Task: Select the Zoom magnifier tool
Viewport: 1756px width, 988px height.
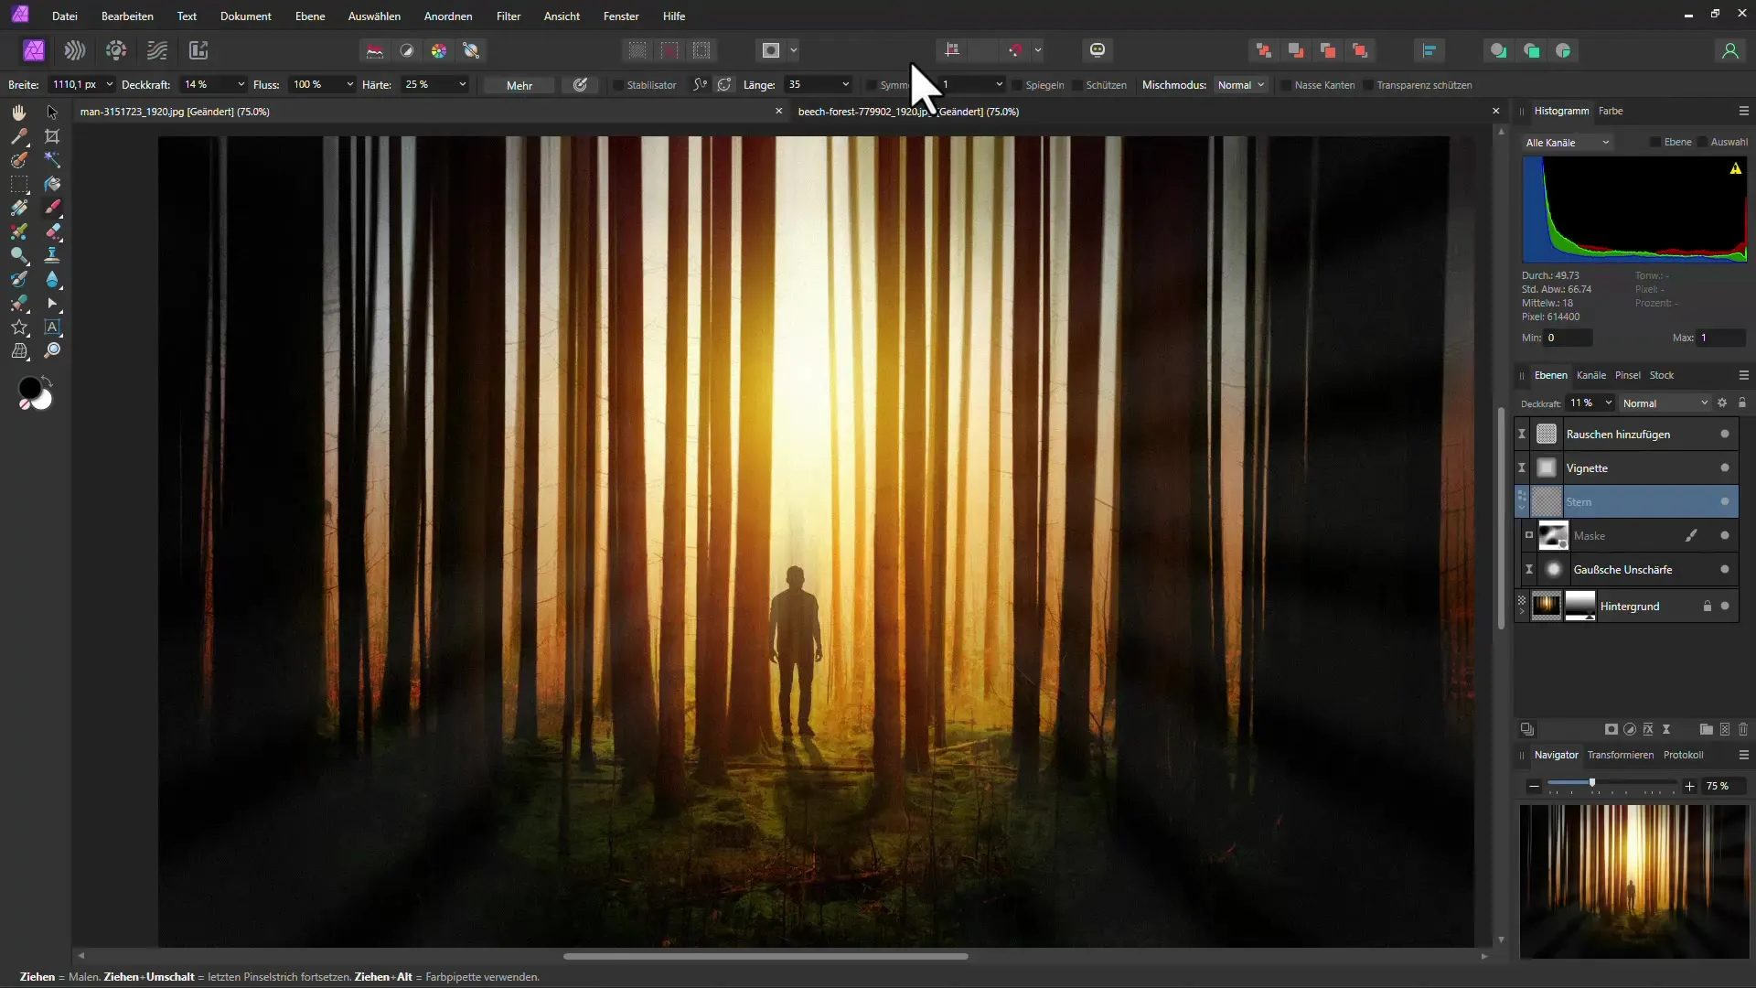Action: click(52, 350)
